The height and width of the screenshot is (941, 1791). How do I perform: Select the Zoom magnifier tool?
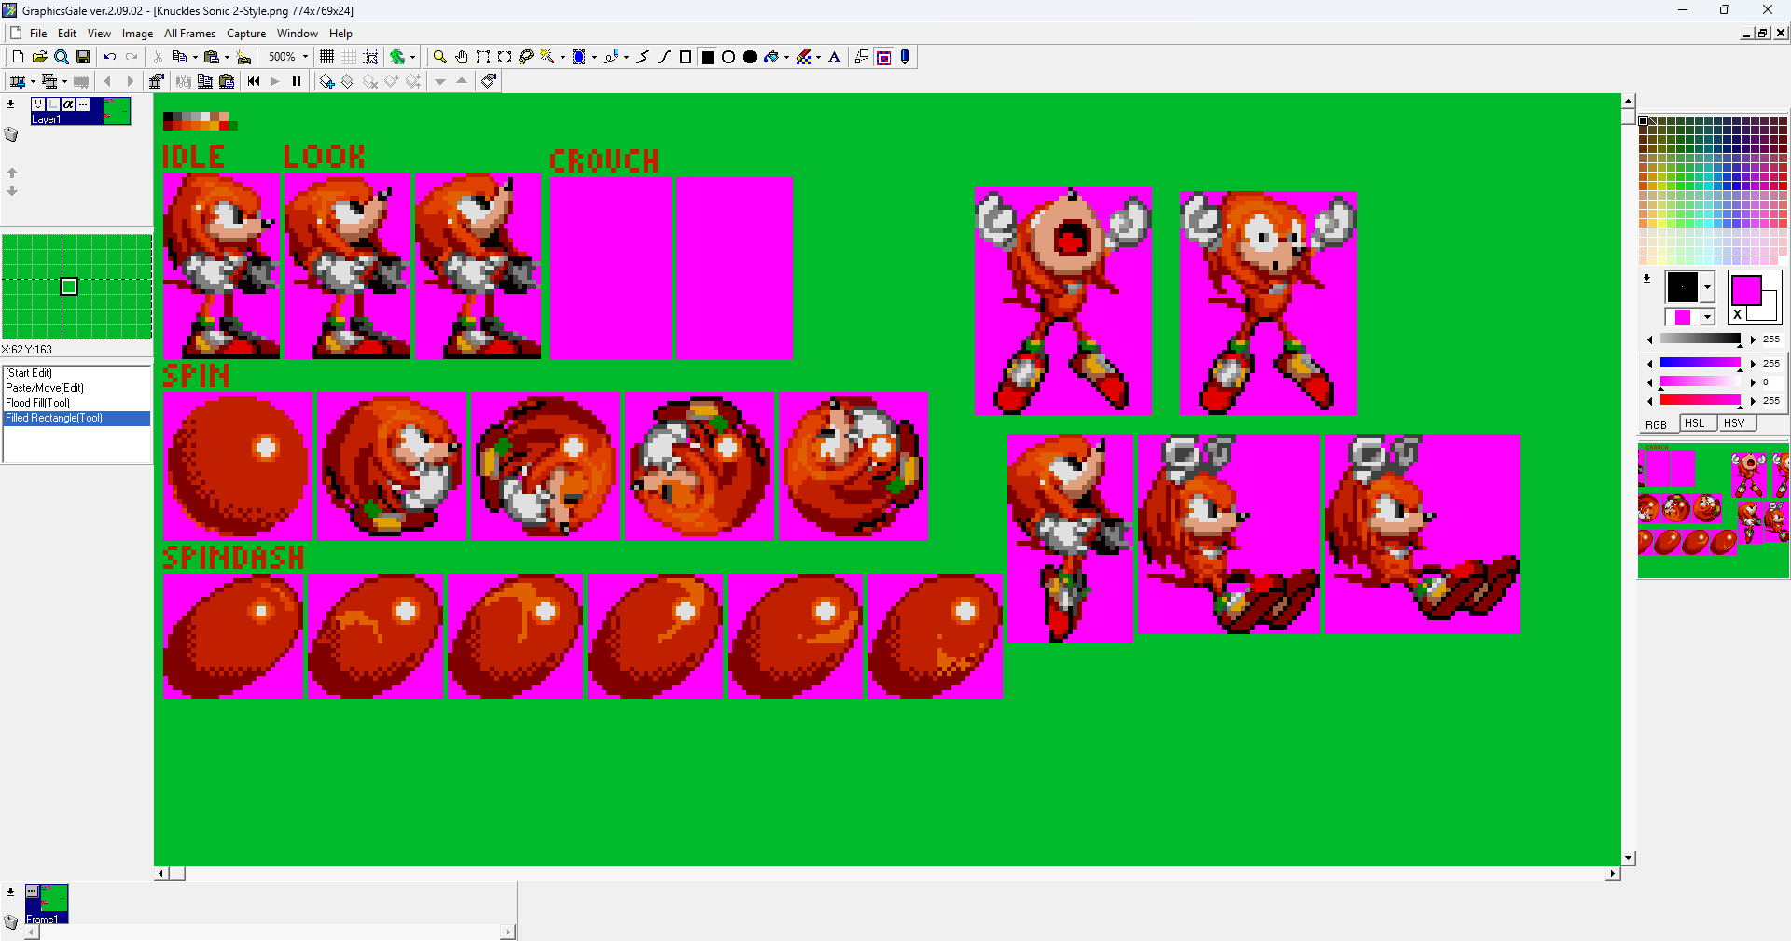pos(439,57)
